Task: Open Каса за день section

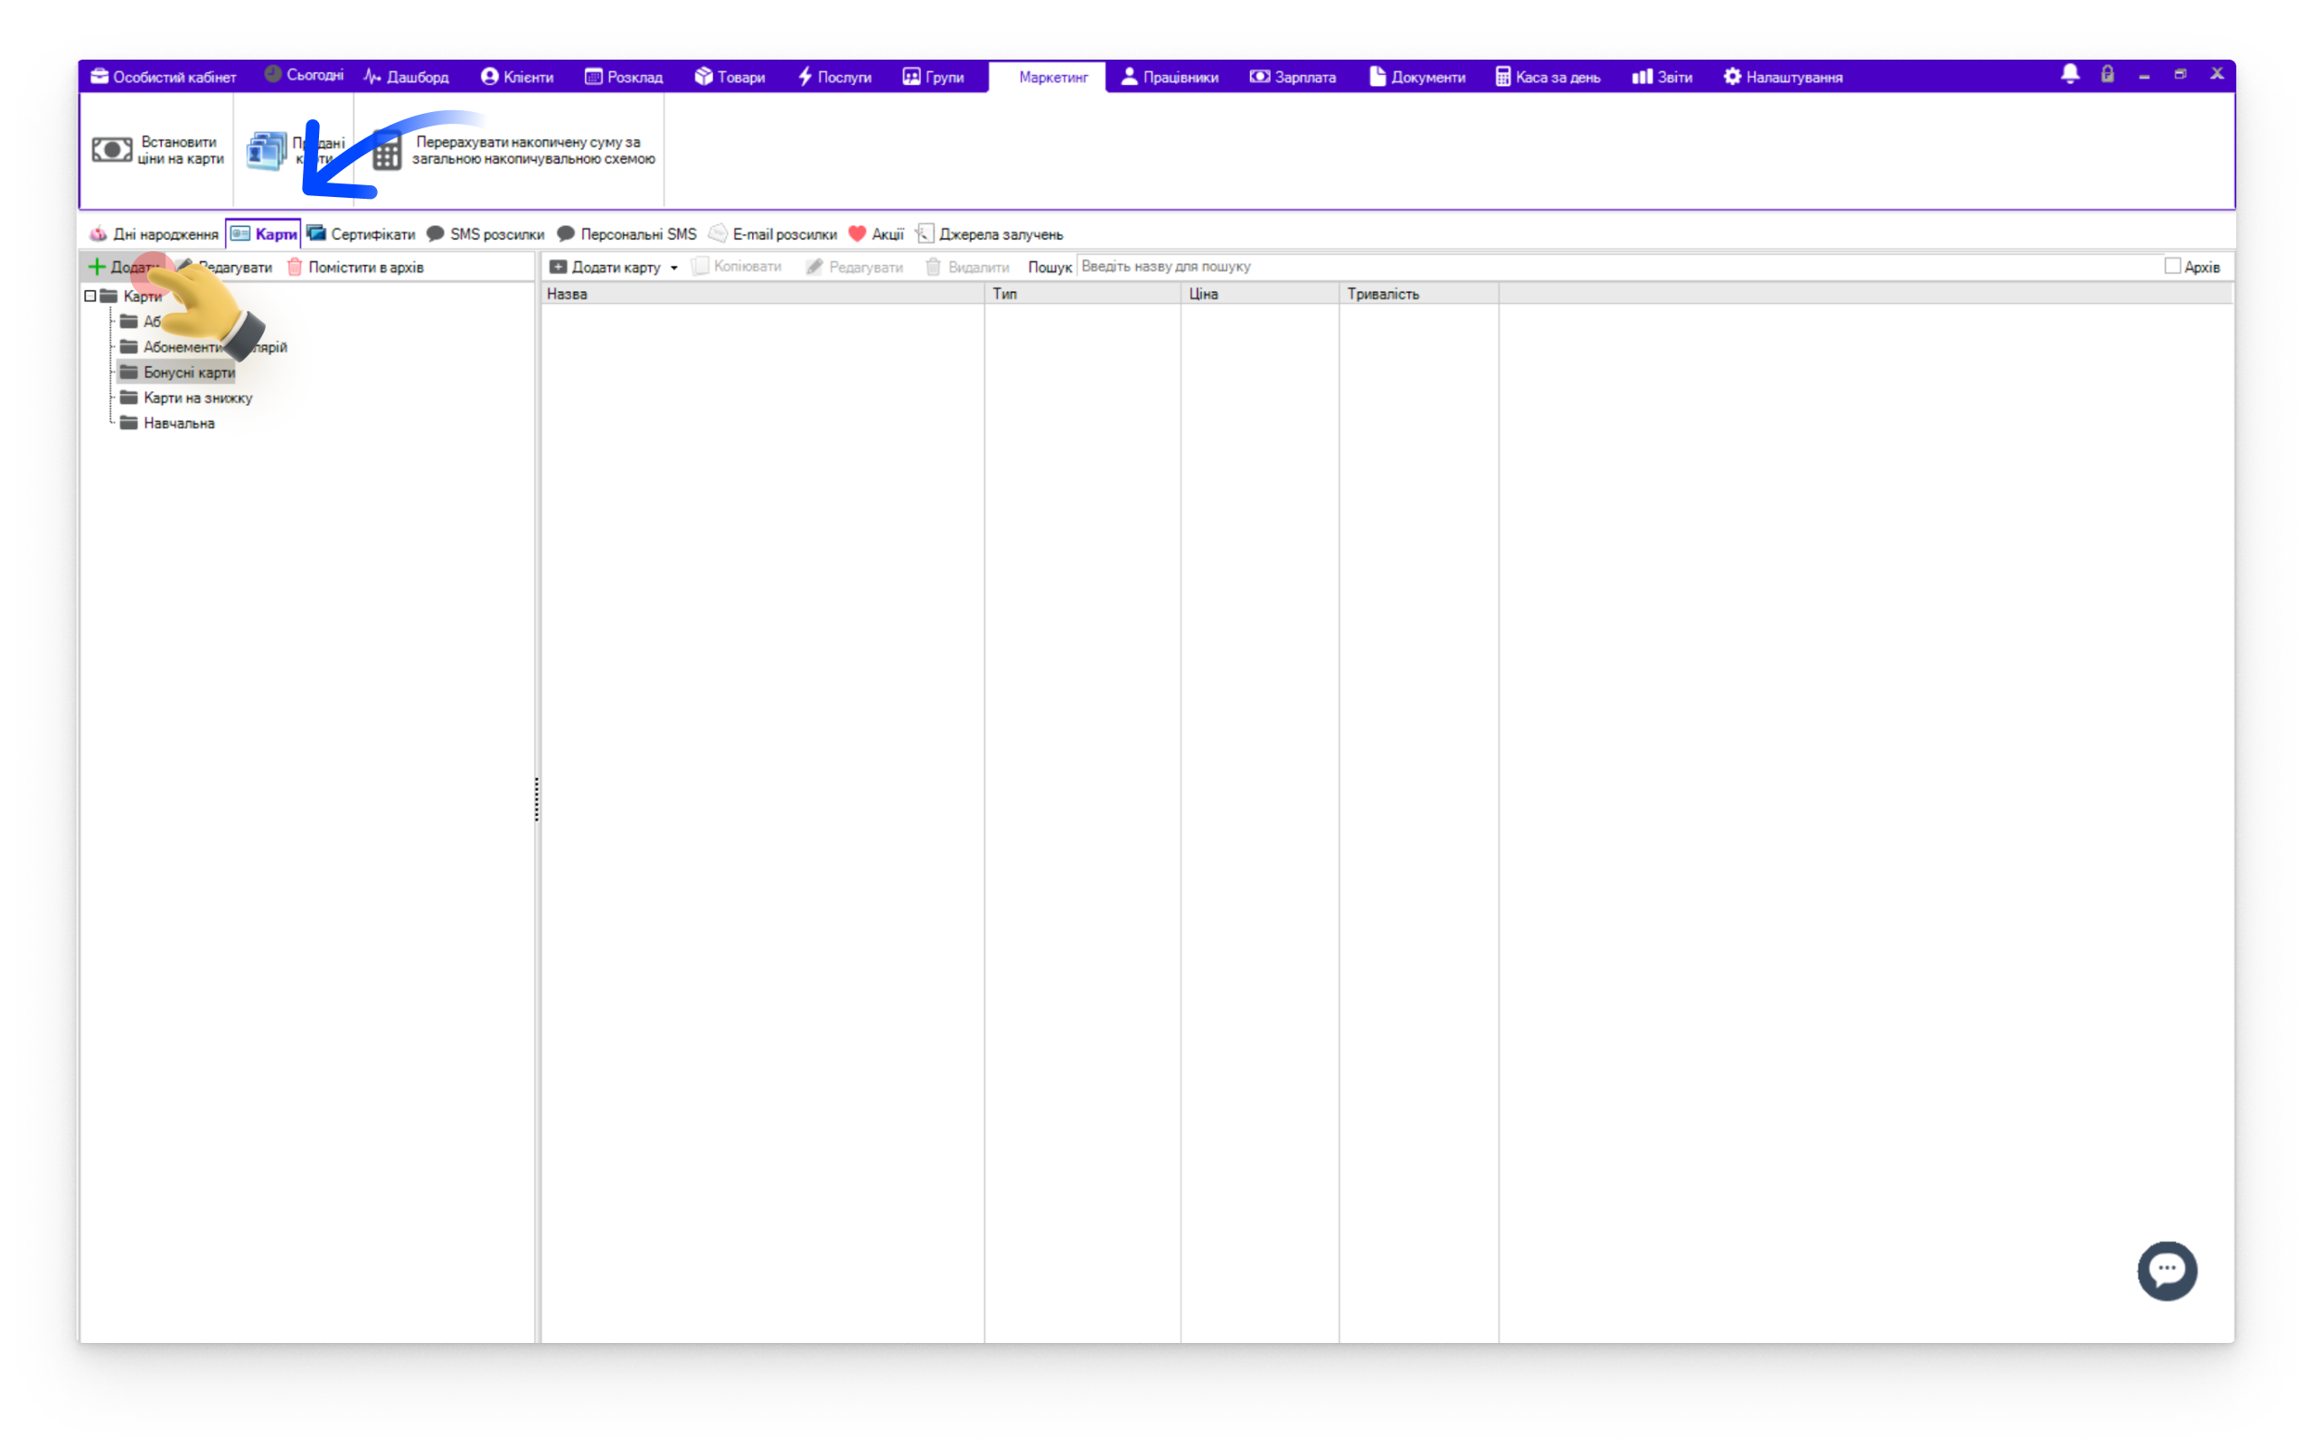Action: click(1548, 77)
